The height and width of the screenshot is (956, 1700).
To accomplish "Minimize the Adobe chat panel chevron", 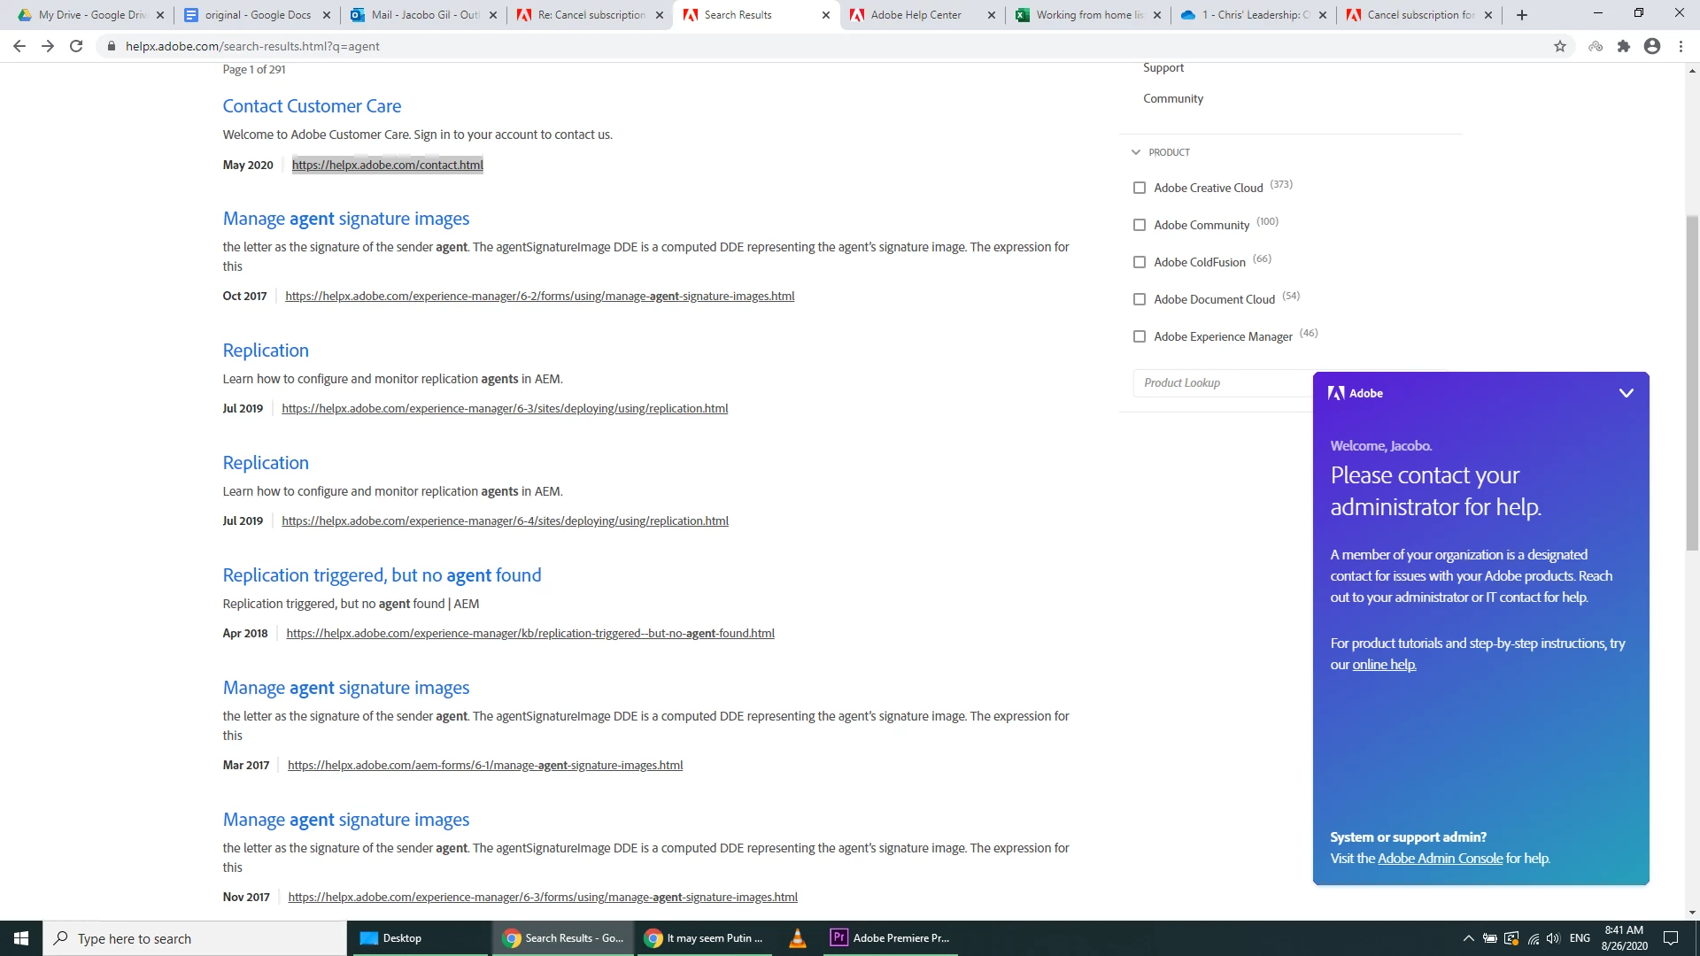I will (1626, 393).
